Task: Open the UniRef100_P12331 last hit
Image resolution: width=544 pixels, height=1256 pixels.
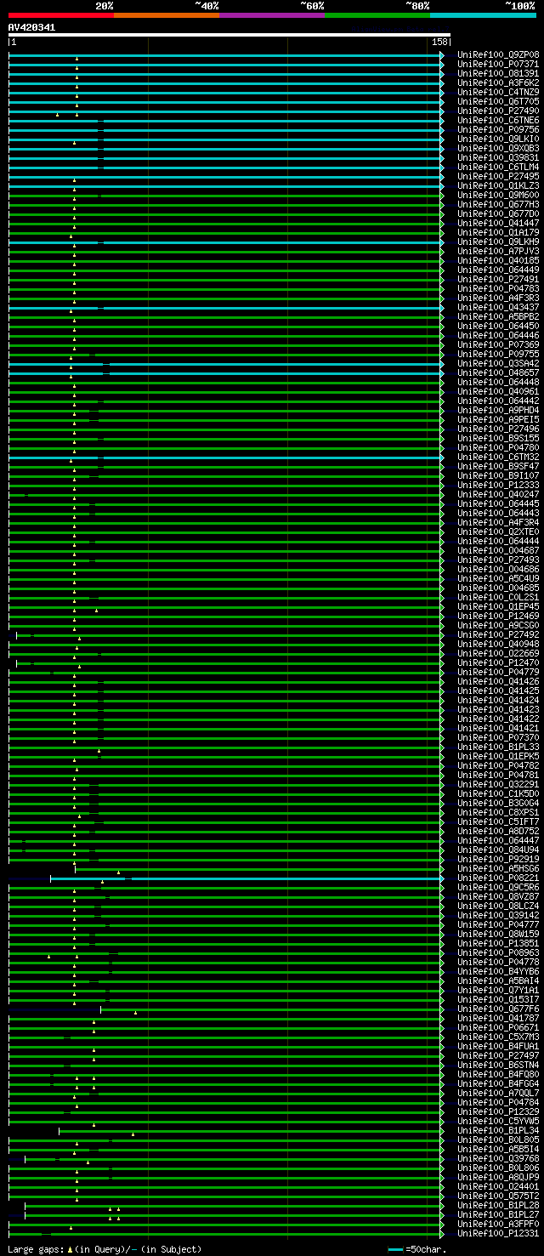Action: [498, 1234]
